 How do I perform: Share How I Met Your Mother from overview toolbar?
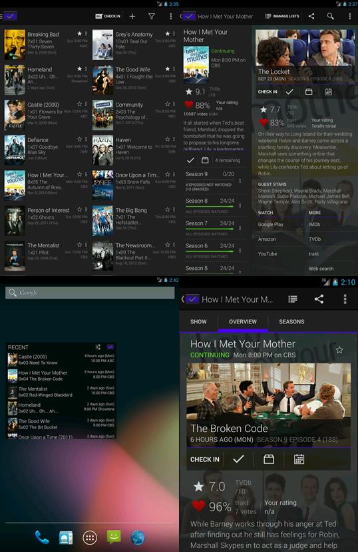click(319, 299)
